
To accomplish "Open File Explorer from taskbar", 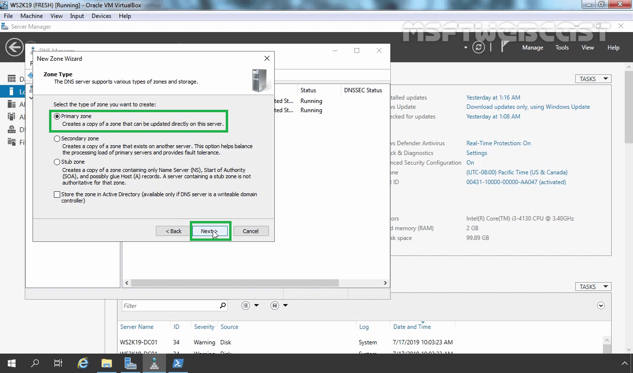I will [107, 363].
